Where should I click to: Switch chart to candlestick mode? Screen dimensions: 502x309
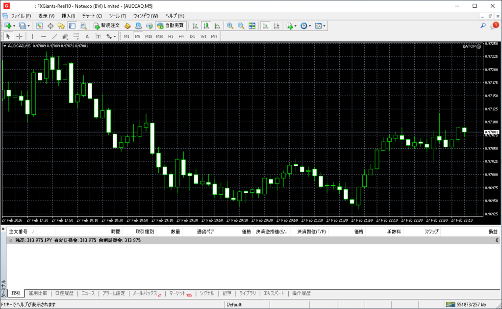pos(206,26)
